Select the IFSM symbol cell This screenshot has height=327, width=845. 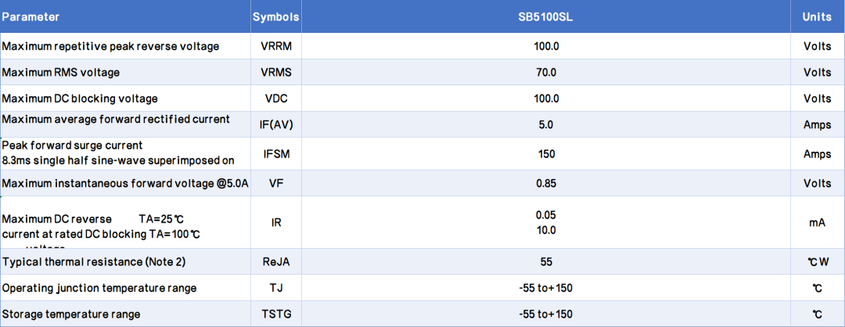coord(276,154)
